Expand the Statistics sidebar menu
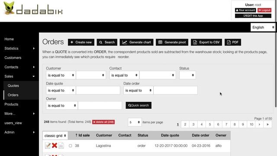Image resolution: width=277 pixels, height=156 pixels. pyautogui.click(x=19, y=49)
